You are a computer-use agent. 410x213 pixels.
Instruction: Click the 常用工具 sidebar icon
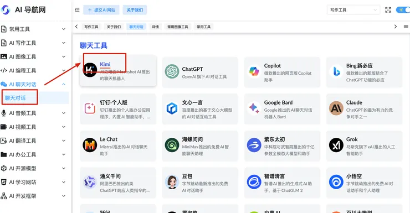[x=4, y=29]
